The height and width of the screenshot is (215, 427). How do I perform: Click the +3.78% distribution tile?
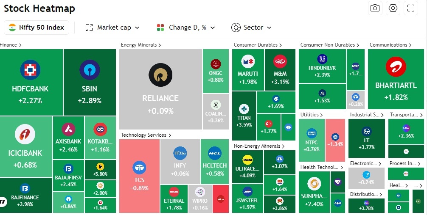(x=366, y=206)
